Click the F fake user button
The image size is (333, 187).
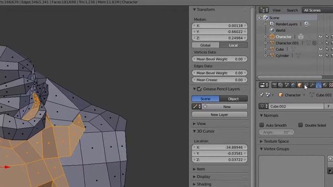(329, 106)
